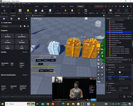Open the Toolbox recent clock tab
This screenshot has width=133, height=106.
19,19
